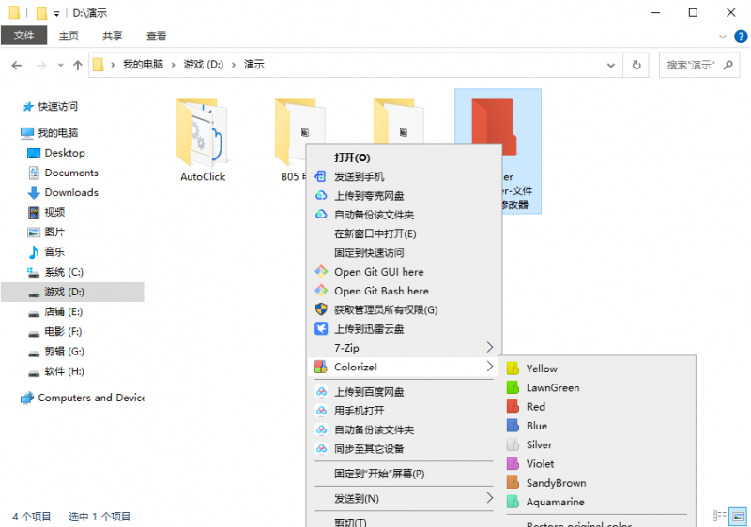The height and width of the screenshot is (527, 751).
Task: Click the search box 搜索"演示"
Action: (691, 65)
